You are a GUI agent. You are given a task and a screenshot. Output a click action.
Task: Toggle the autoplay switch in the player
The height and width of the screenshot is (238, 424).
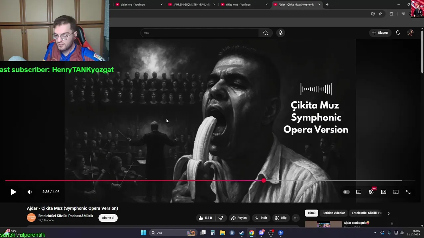[x=346, y=192]
